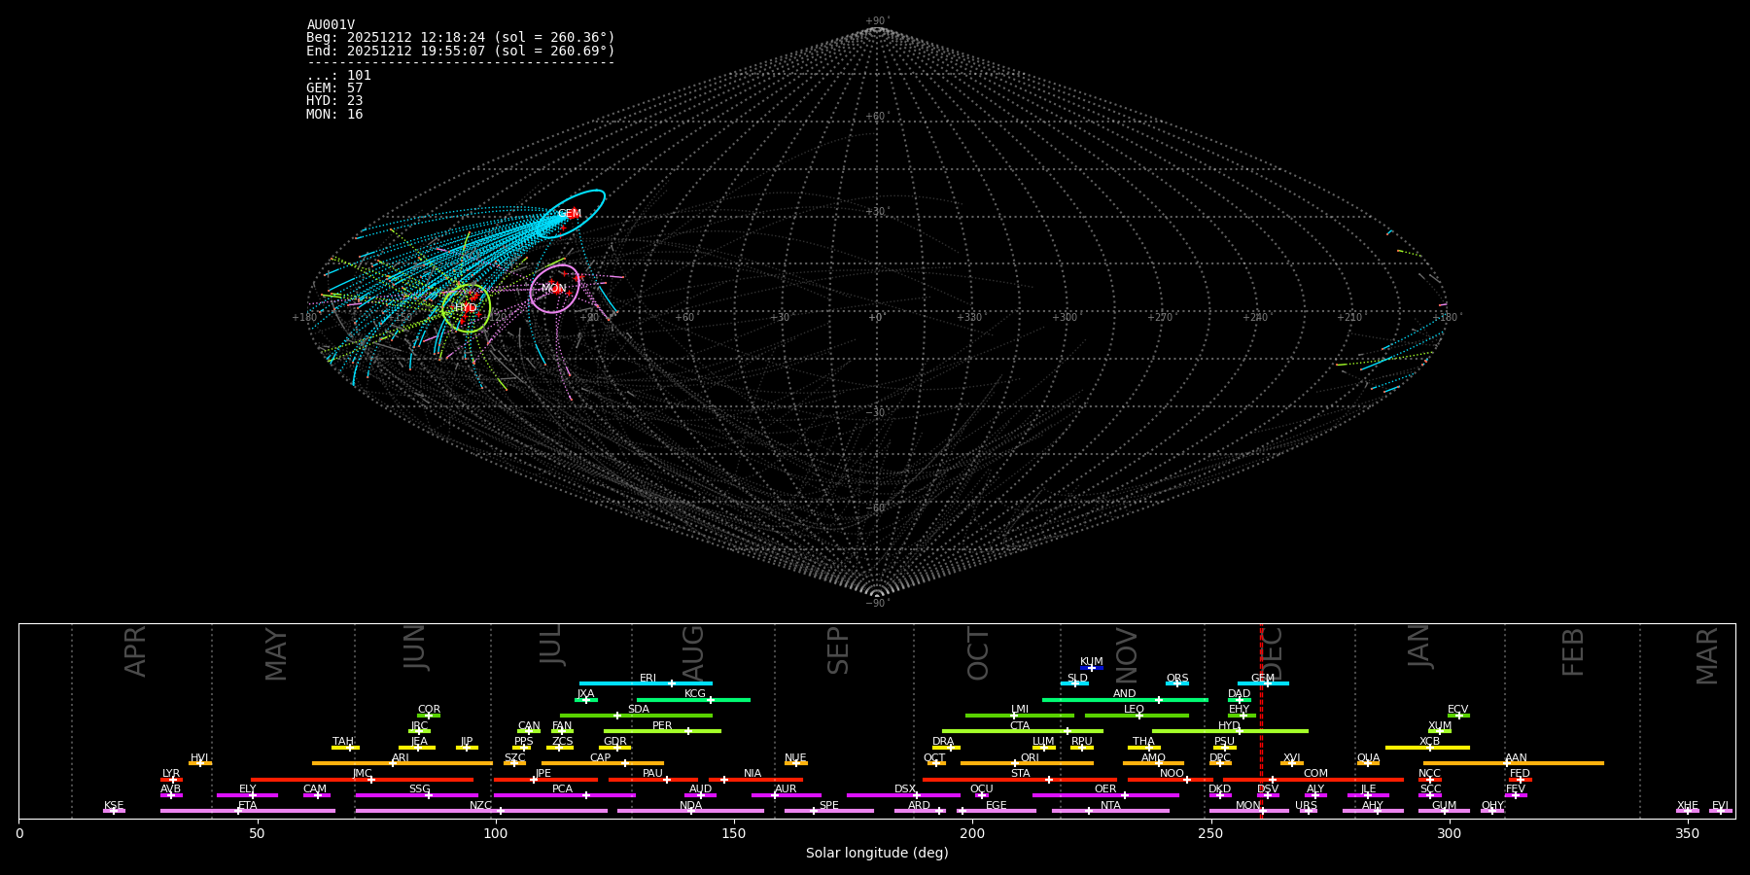The width and height of the screenshot is (1750, 875).
Task: Click the LMI shower bar
Action: [1020, 716]
